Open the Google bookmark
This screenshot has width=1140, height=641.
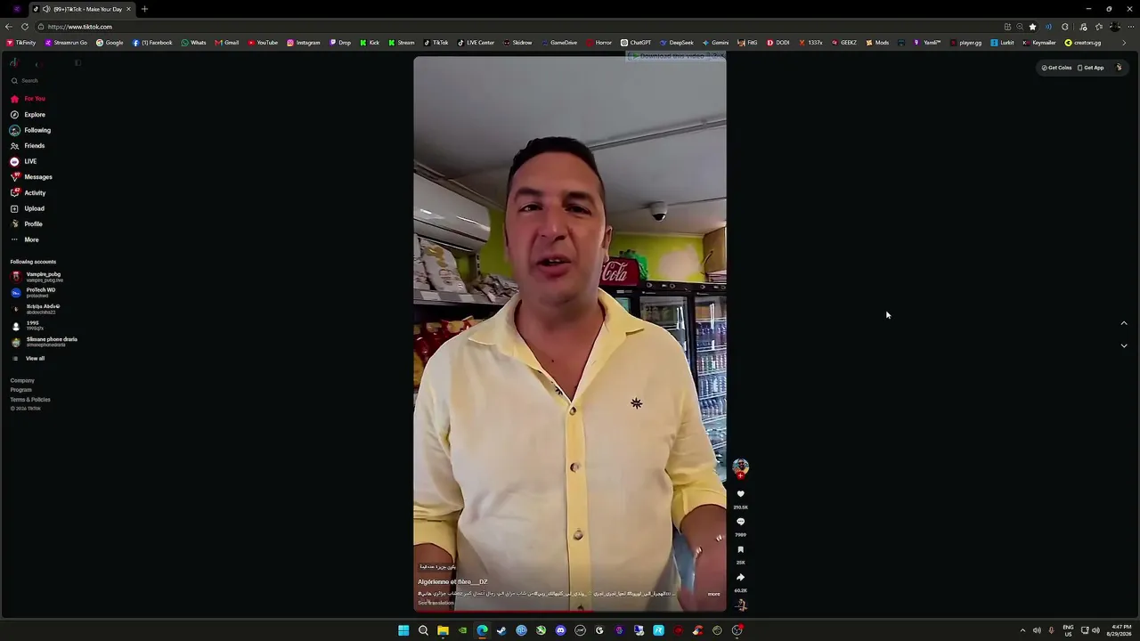[x=110, y=43]
